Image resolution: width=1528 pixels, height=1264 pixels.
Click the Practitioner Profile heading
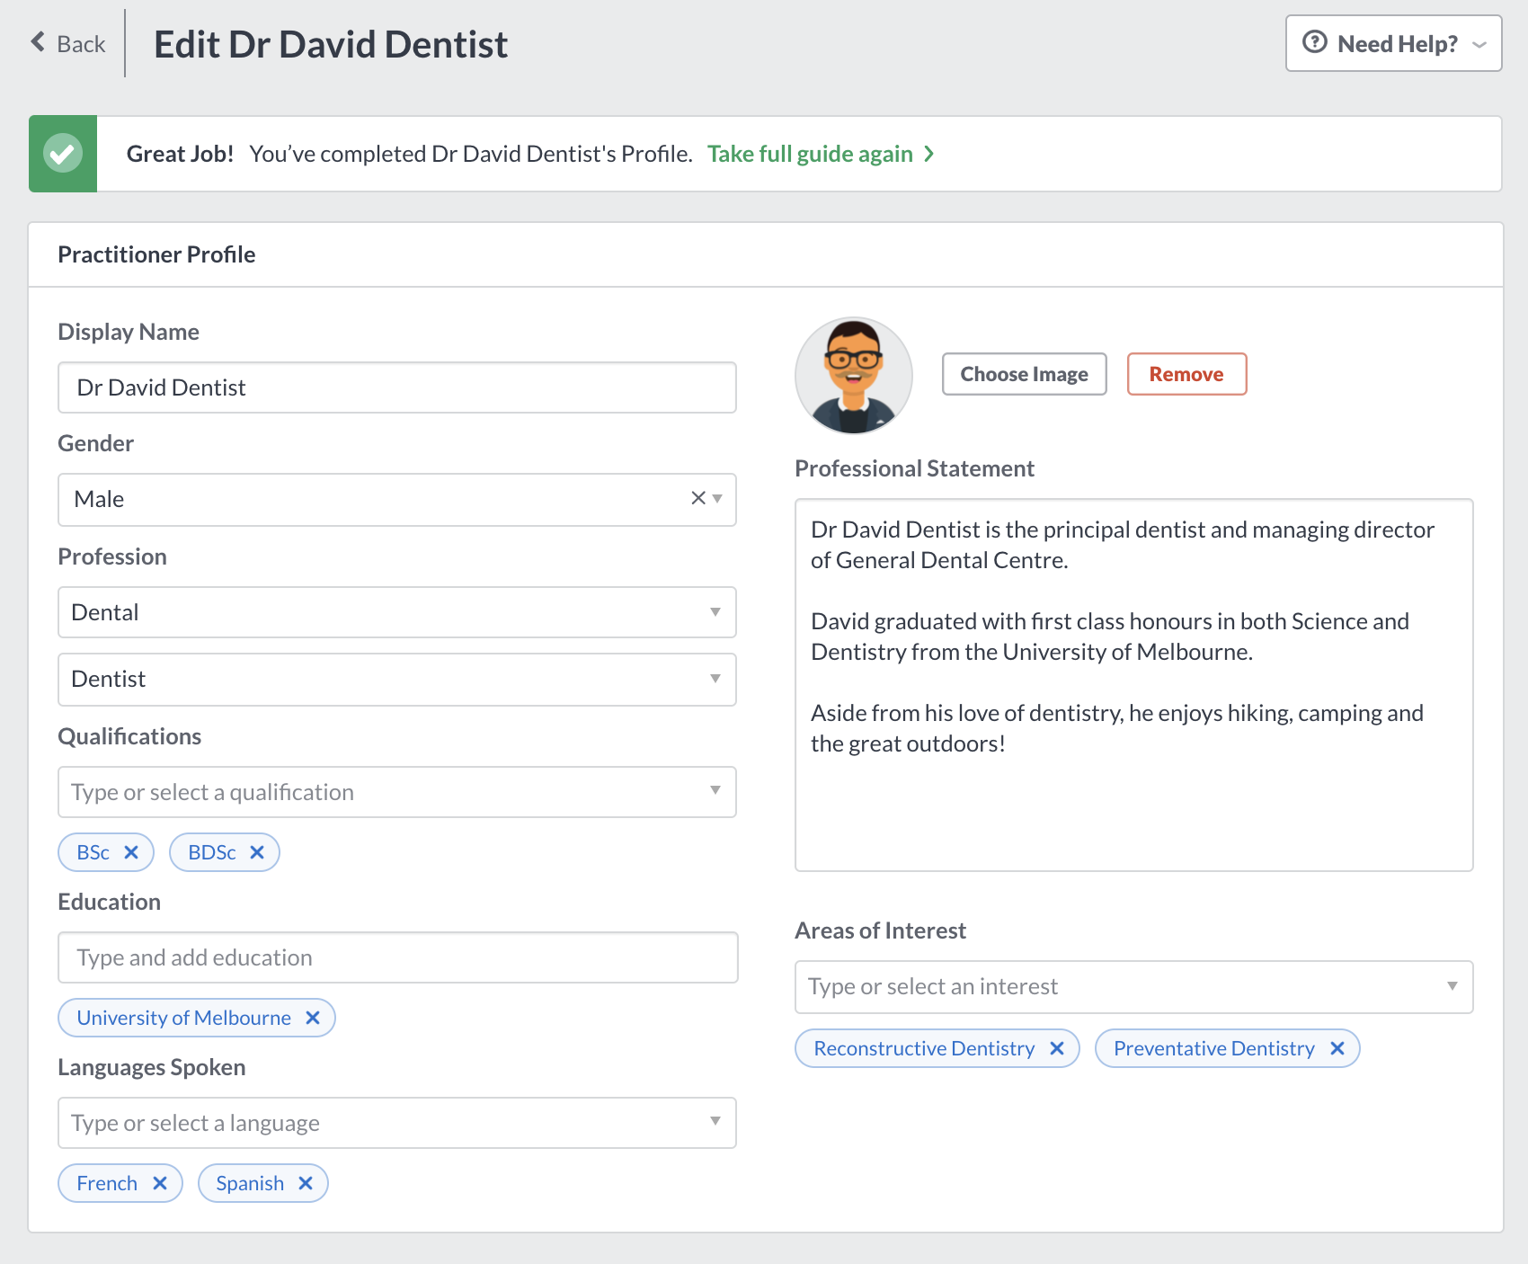point(156,254)
